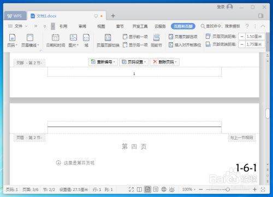Click 页眉页脚切换 header/footer switch
The image size is (273, 197).
click(x=108, y=40)
